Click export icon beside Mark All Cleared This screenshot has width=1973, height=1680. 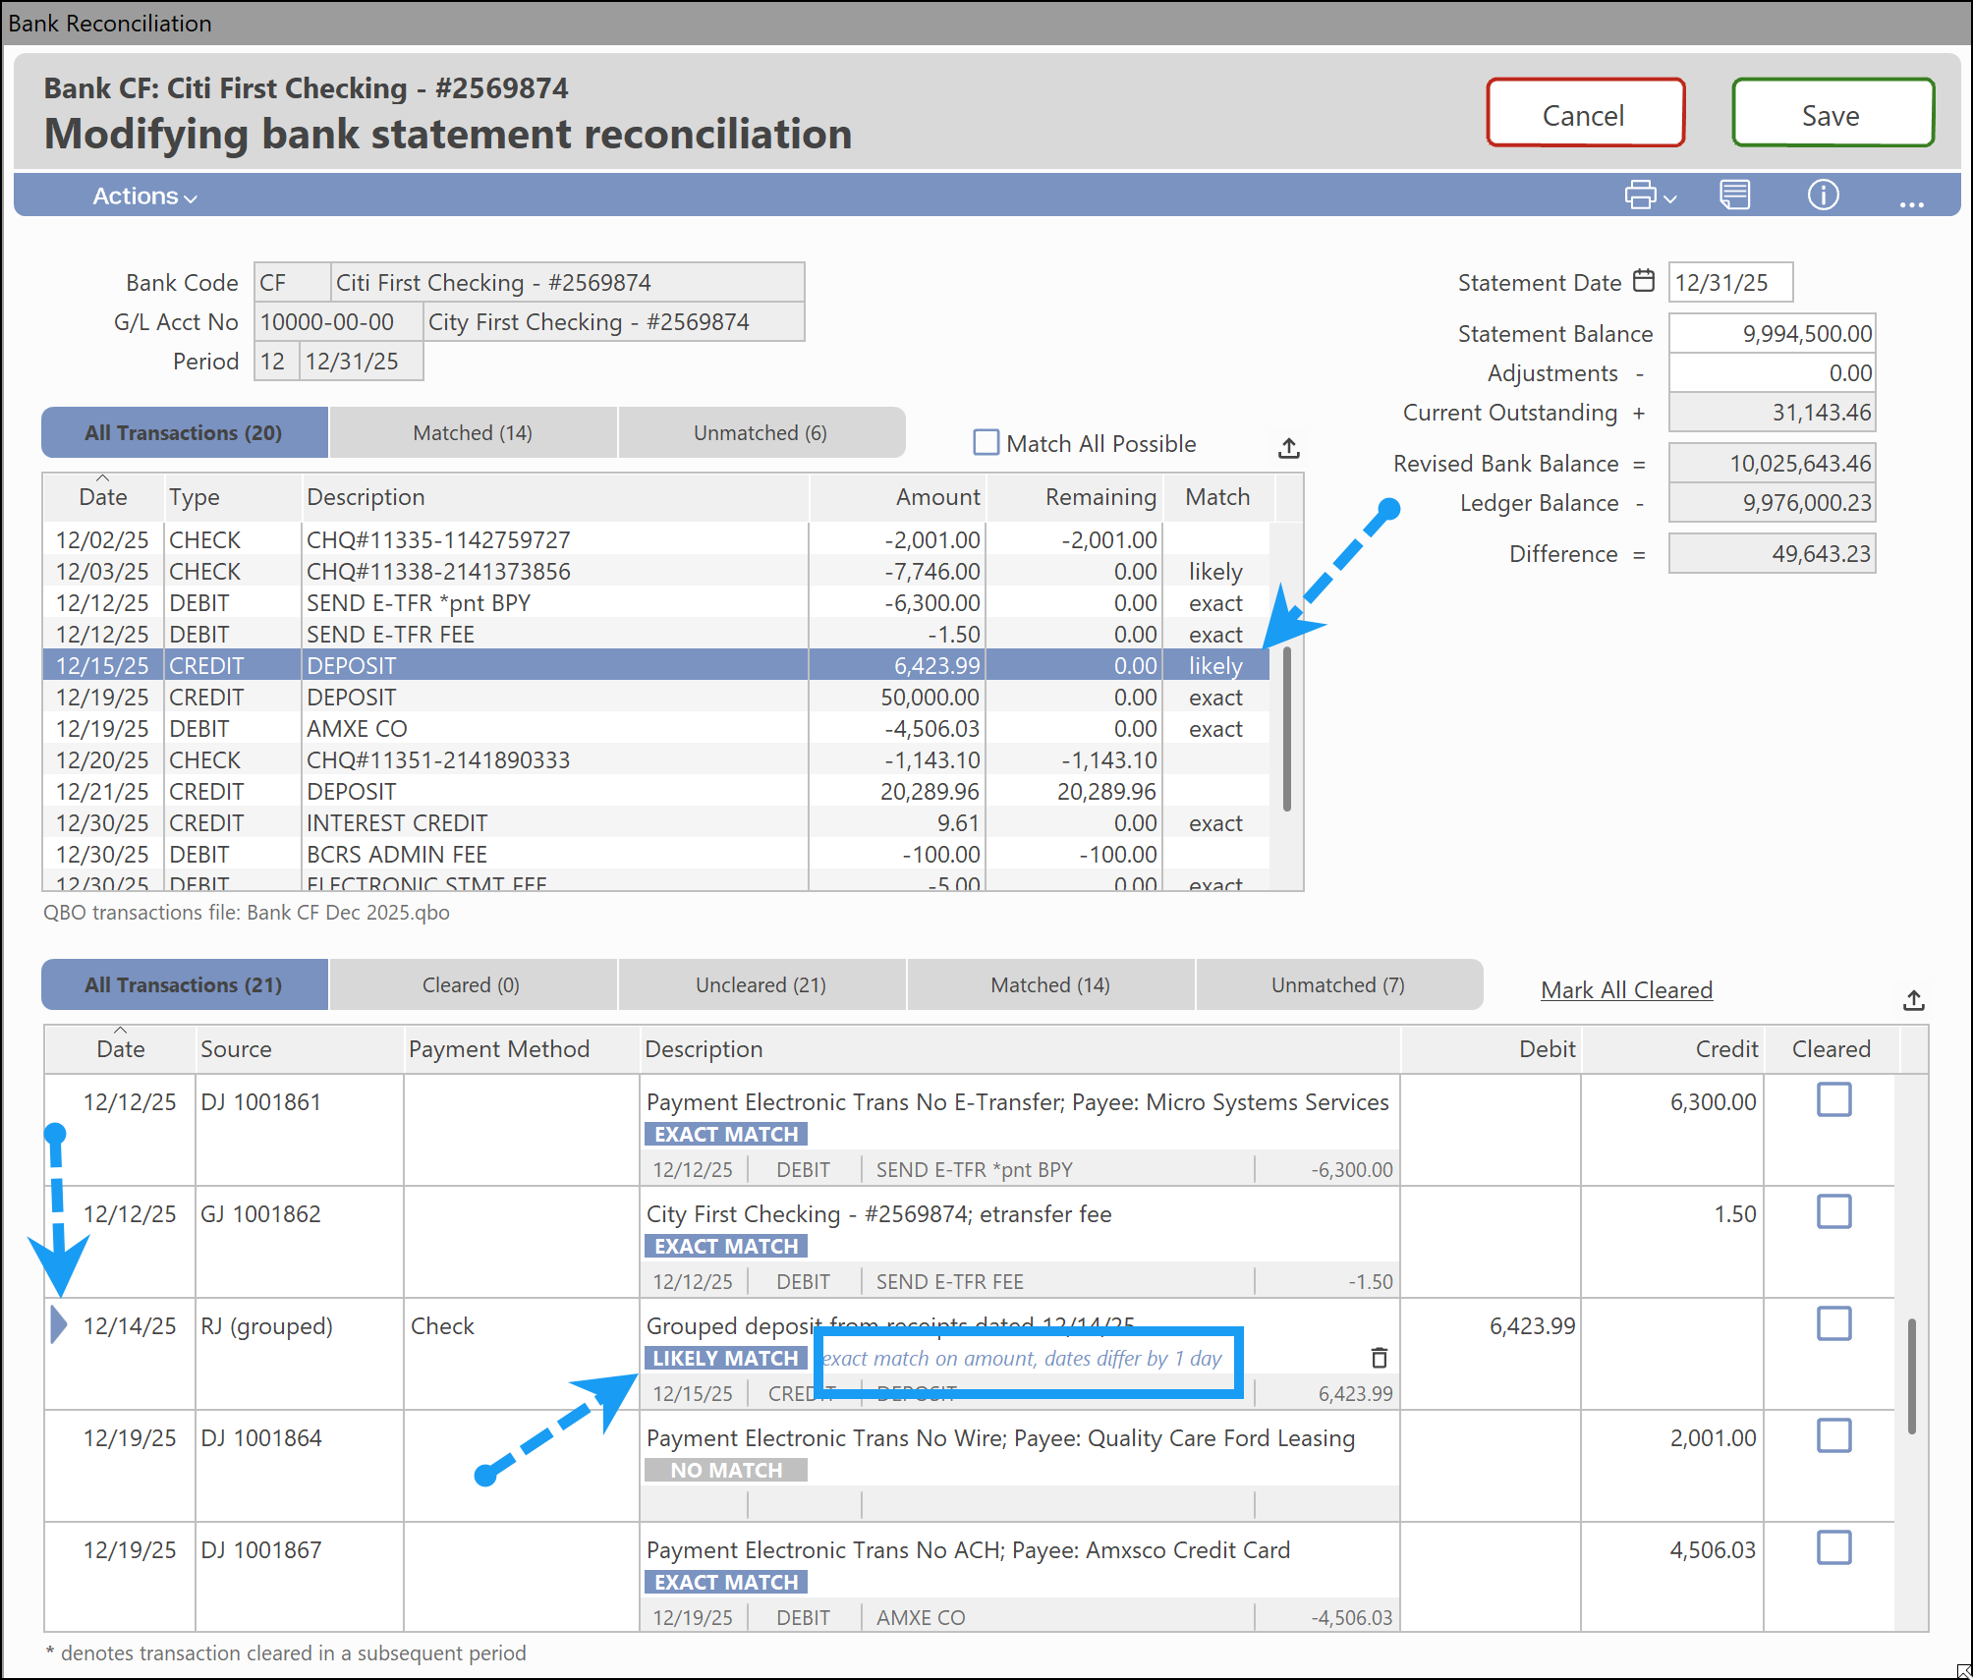coord(1913,1000)
